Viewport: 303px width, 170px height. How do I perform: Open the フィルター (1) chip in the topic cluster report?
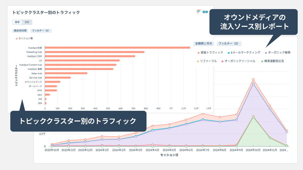click(x=41, y=30)
